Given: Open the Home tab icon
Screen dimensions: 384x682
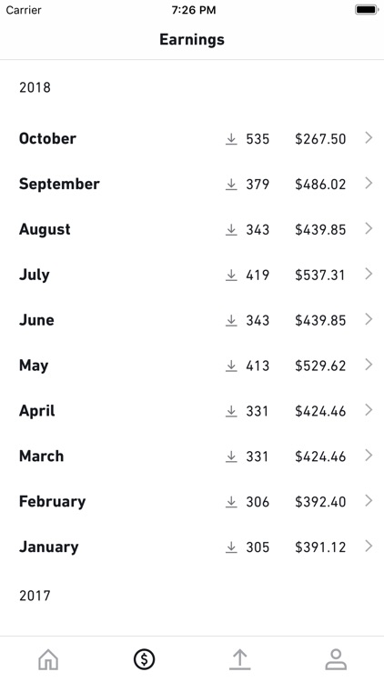Looking at the screenshot, I should pos(48,659).
